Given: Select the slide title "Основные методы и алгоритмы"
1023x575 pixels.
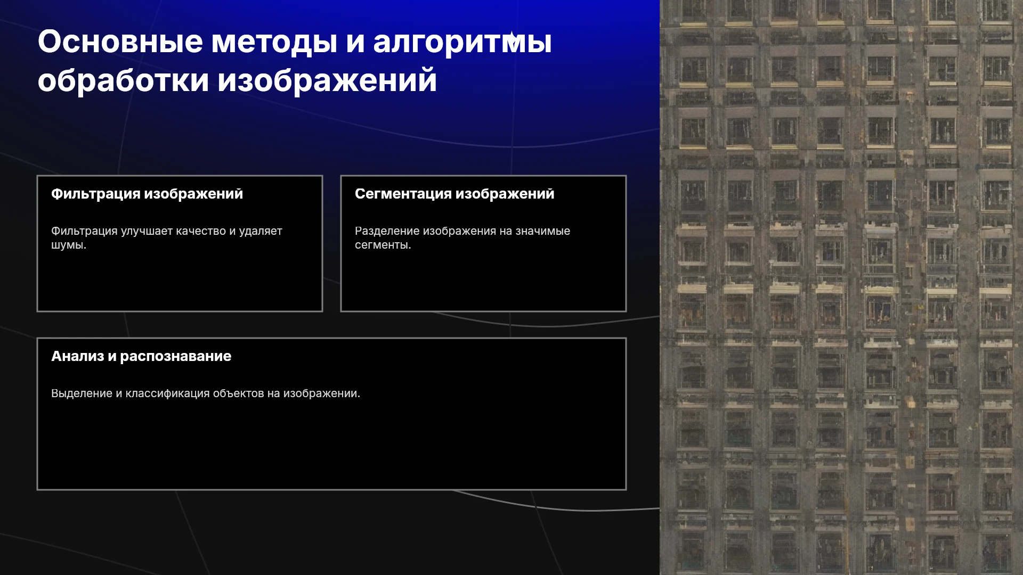Looking at the screenshot, I should [295, 42].
